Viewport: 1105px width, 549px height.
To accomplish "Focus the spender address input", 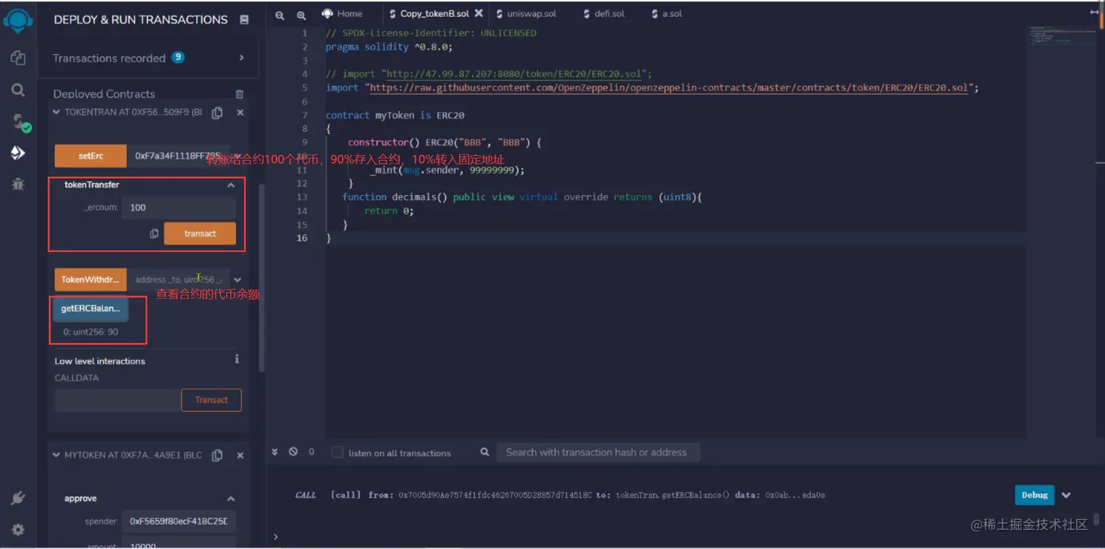I will 179,521.
